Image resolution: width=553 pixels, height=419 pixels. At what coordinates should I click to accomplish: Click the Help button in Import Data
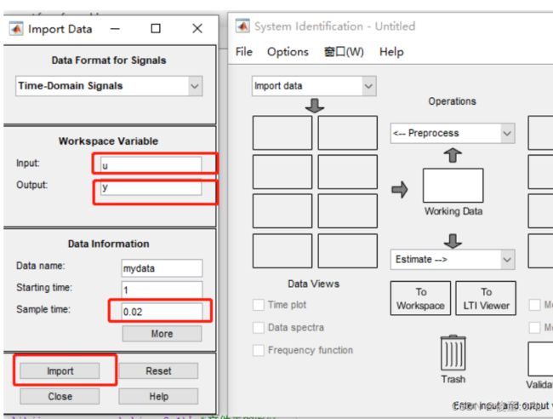158,396
